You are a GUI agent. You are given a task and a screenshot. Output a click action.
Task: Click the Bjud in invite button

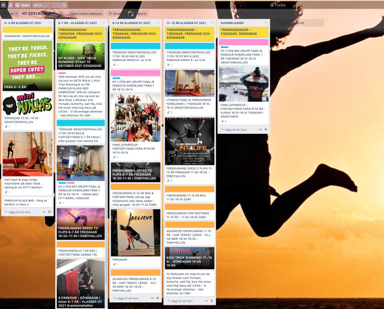(x=142, y=14)
